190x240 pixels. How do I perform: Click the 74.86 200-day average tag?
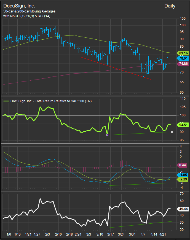pyautogui.click(x=183, y=64)
